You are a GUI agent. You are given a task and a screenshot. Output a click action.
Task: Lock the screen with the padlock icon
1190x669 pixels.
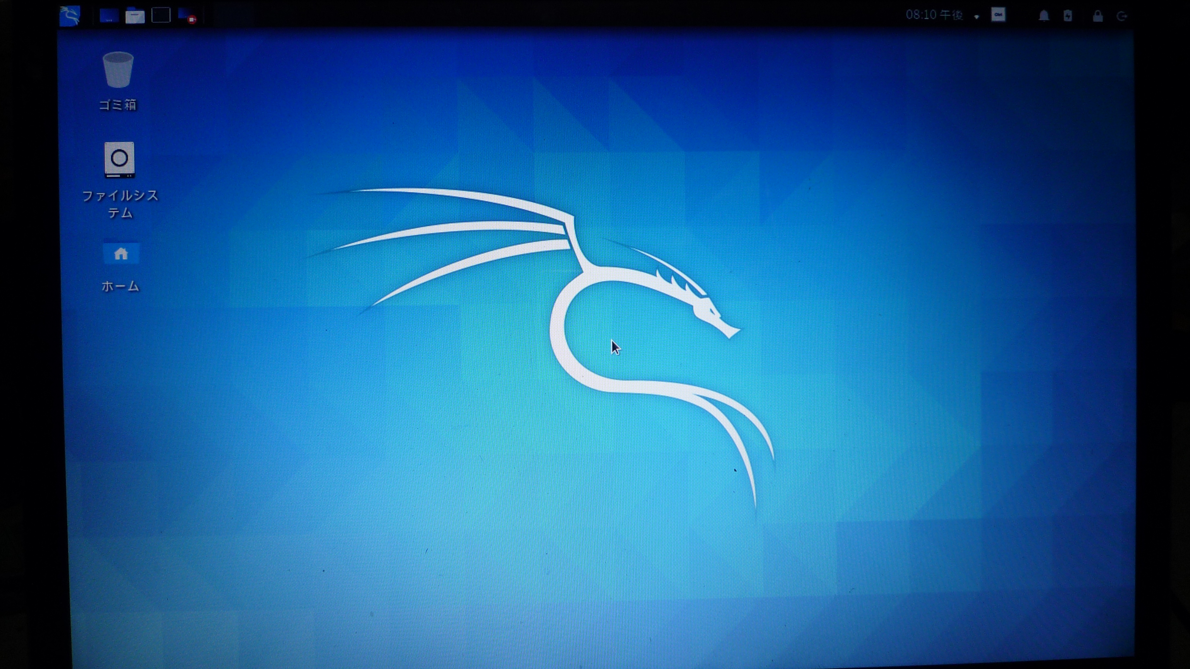(1097, 17)
